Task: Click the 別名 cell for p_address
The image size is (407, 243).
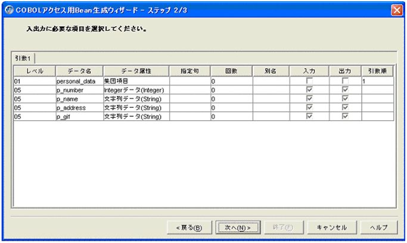Action: point(271,108)
